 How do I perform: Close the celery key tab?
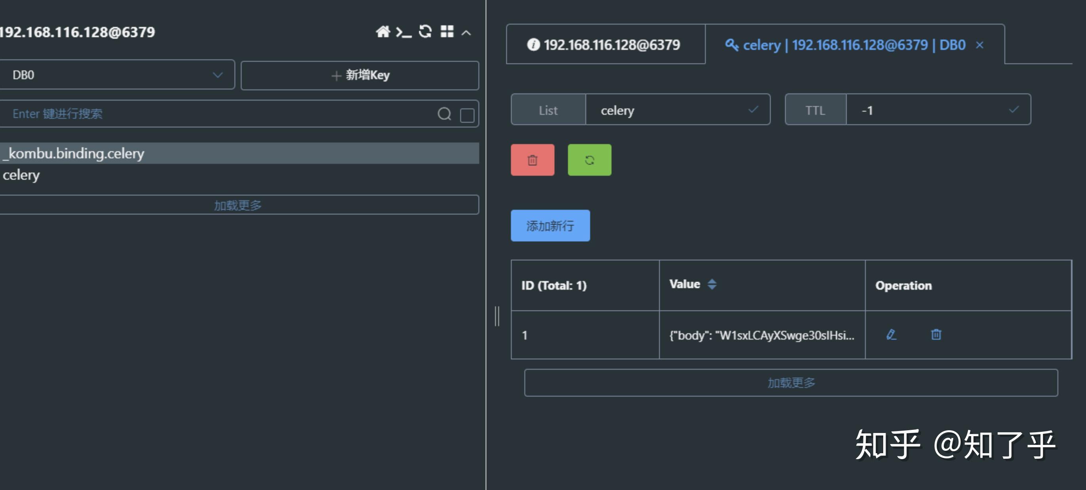[x=979, y=45]
